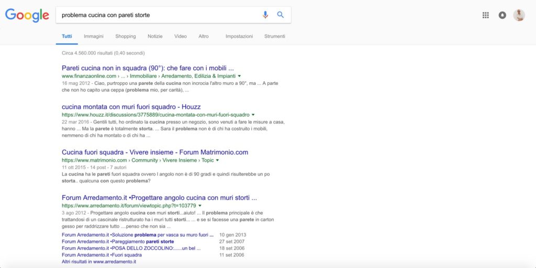Switch to the Immagini tab
Image resolution: width=536 pixels, height=268 pixels.
94,36
